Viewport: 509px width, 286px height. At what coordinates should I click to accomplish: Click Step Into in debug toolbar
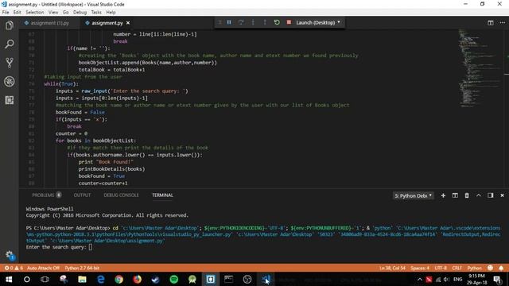pyautogui.click(x=253, y=22)
